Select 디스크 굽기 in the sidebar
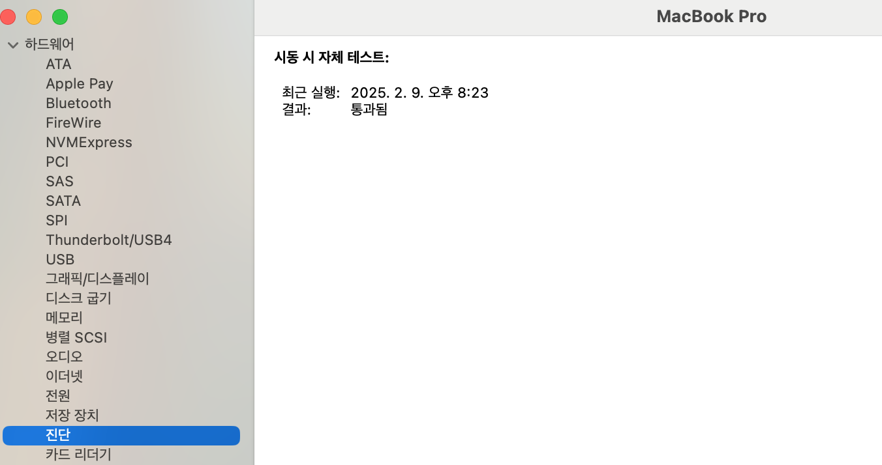 coord(79,298)
